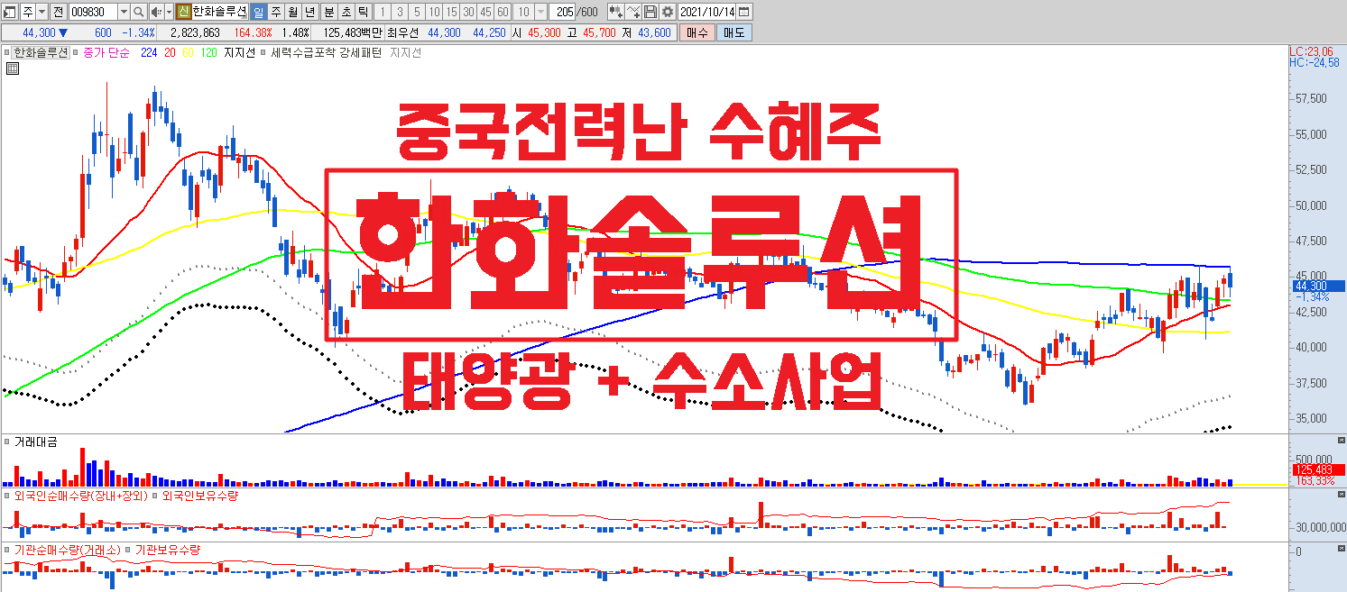Click the 기관보유수량 label
1347x592 pixels.
tap(167, 550)
